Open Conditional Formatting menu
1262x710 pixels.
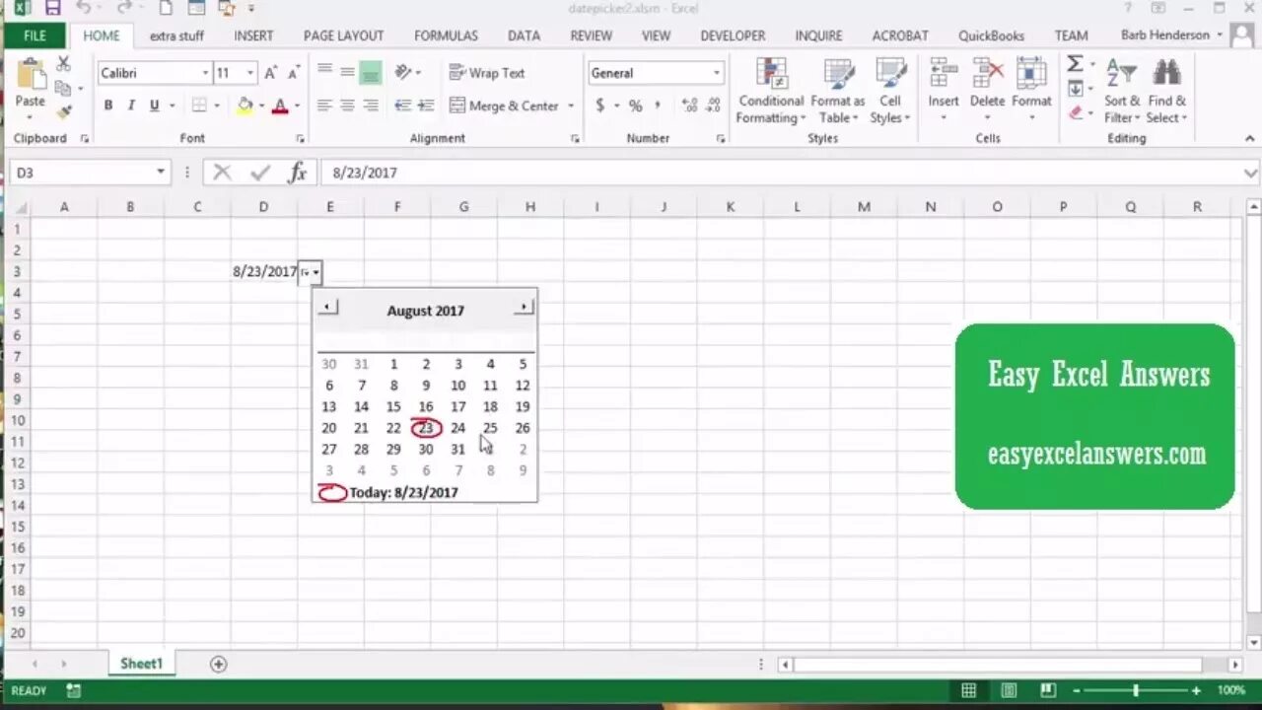coord(771,91)
